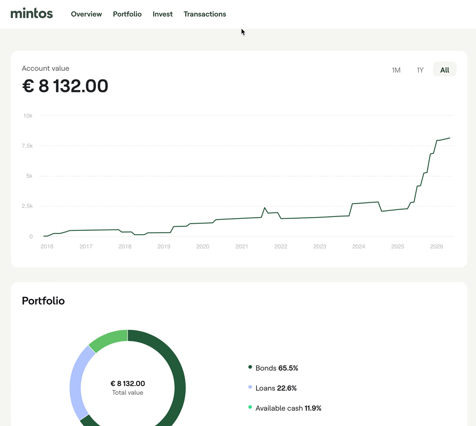Go to the Portfolio nav tab
This screenshot has width=476, height=426.
127,14
